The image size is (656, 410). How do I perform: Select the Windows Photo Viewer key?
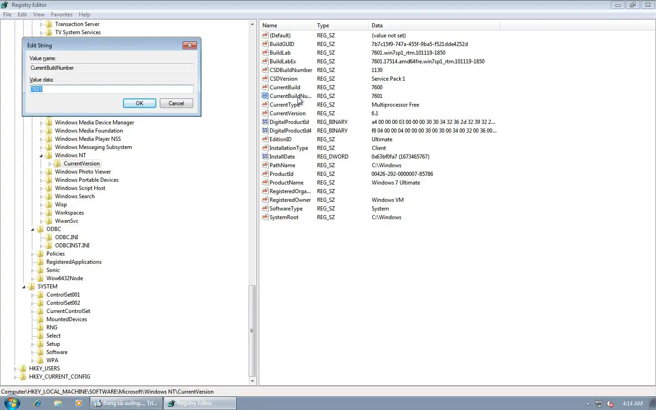(x=83, y=172)
